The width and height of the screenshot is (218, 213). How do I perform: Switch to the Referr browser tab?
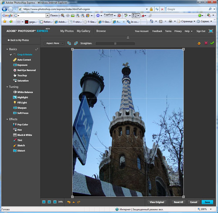tap(46, 22)
